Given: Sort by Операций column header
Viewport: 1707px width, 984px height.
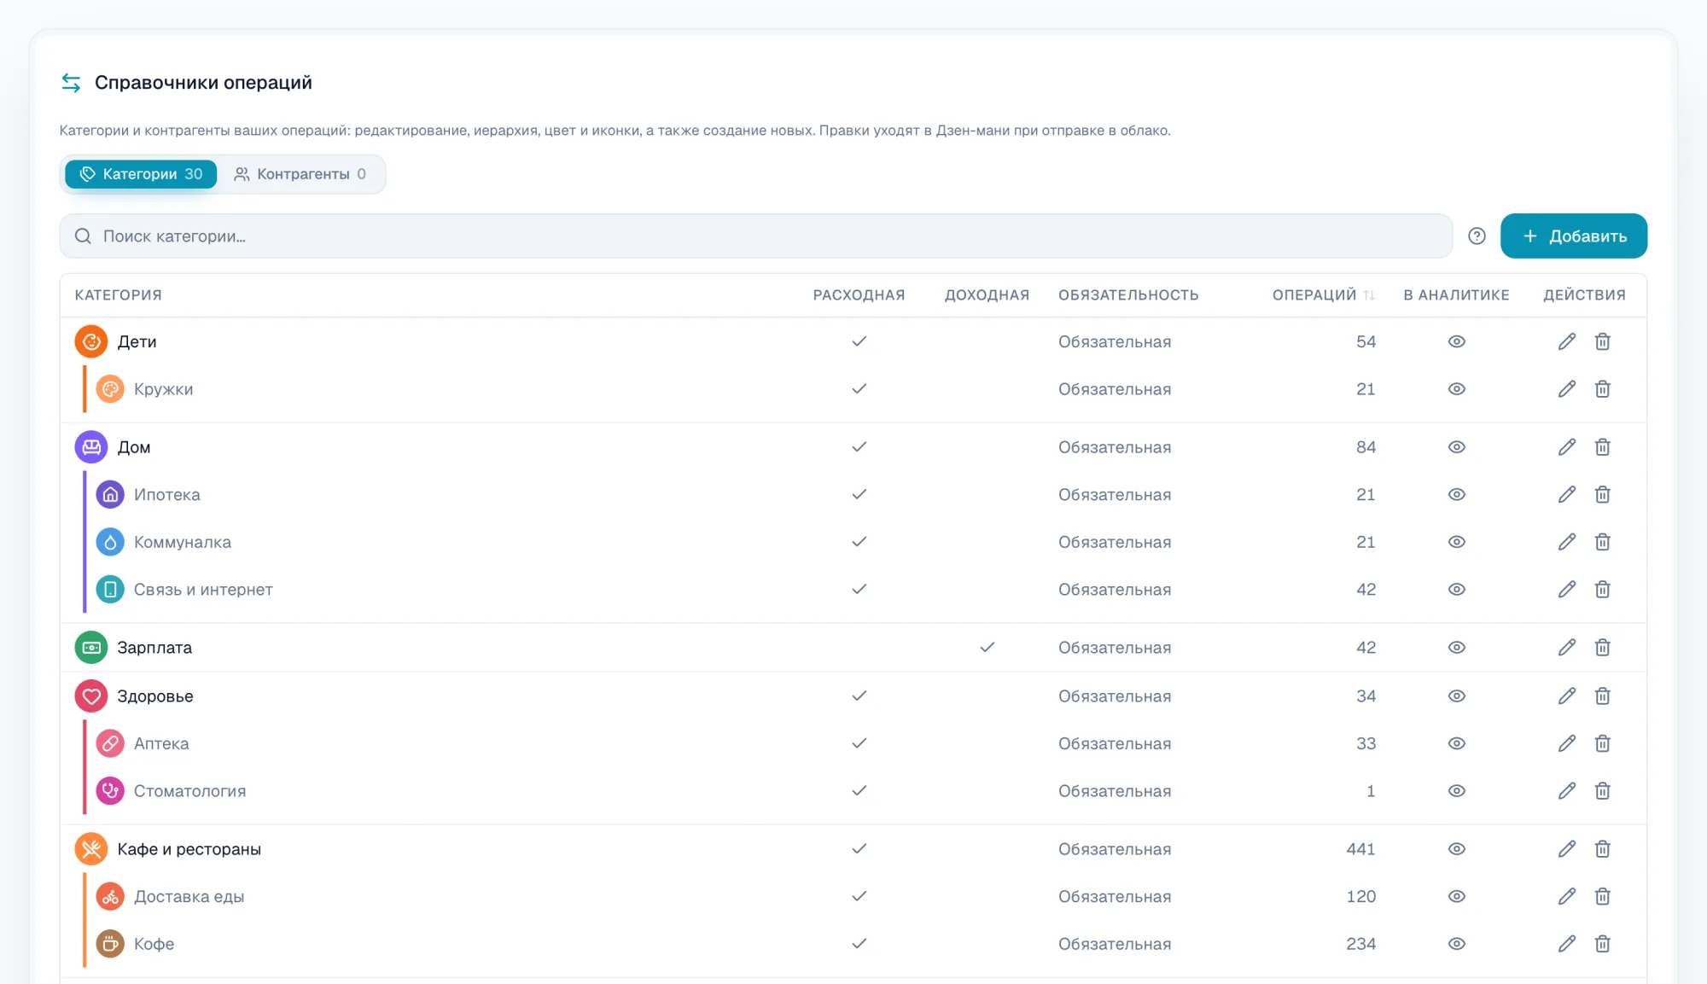Looking at the screenshot, I should 1323,295.
